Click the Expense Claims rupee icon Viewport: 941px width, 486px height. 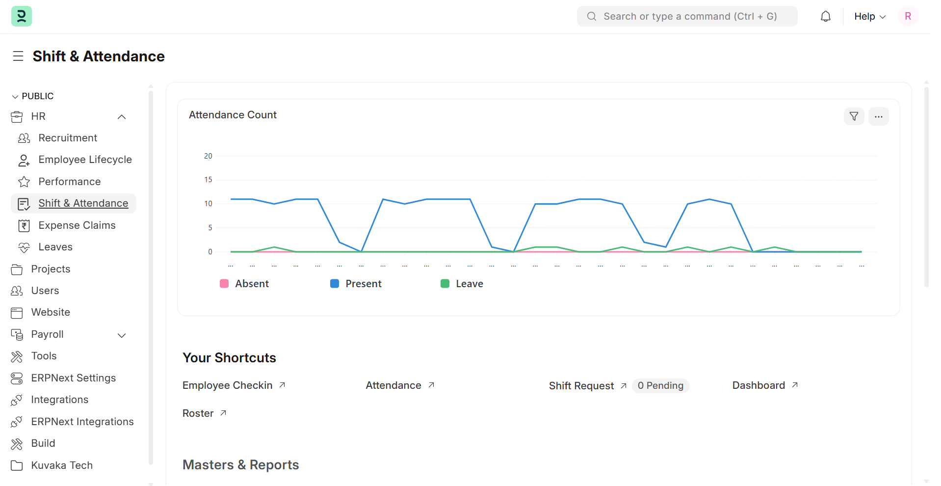24,226
